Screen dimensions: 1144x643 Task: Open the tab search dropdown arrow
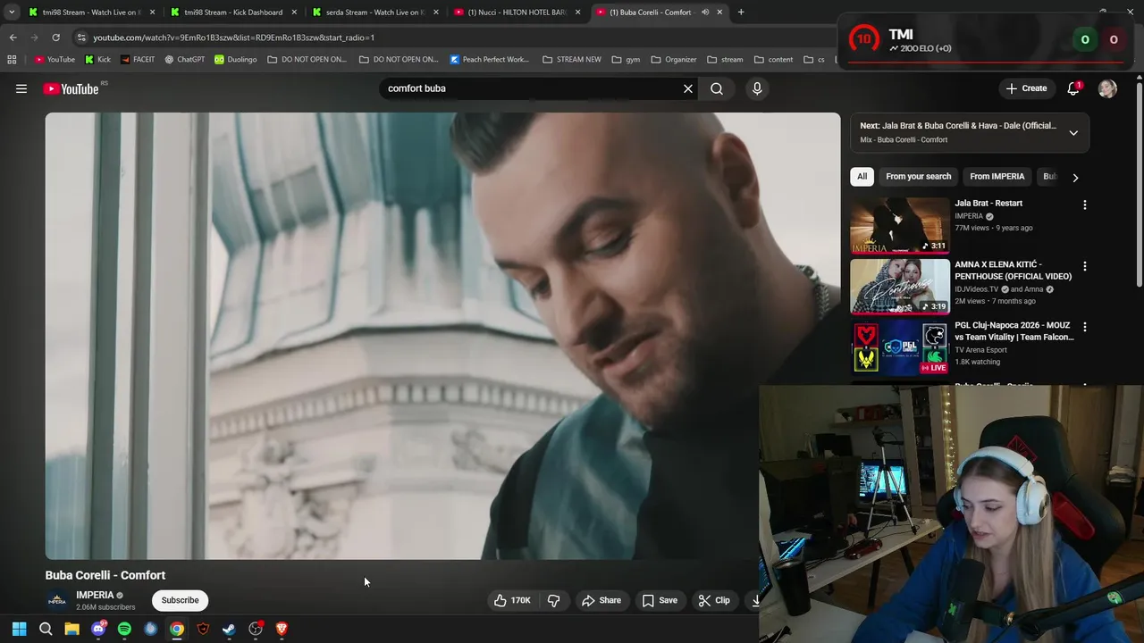click(12, 13)
